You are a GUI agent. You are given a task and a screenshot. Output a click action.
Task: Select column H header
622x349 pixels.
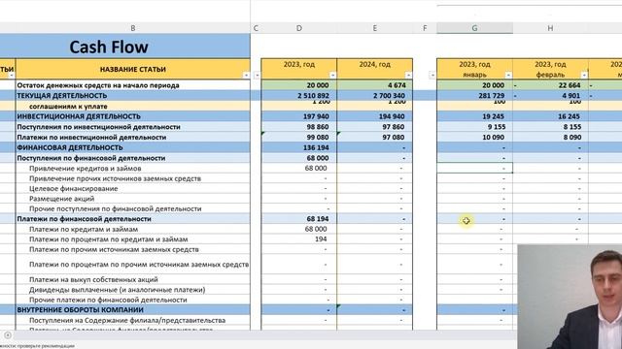550,28
